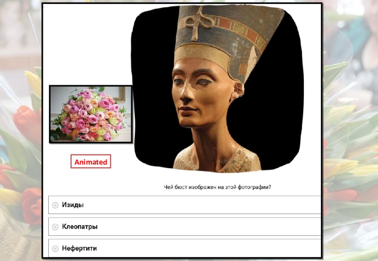Viewport: 378px width, 261px height.
Task: Select the Изиды radio button
Action: 55,205
